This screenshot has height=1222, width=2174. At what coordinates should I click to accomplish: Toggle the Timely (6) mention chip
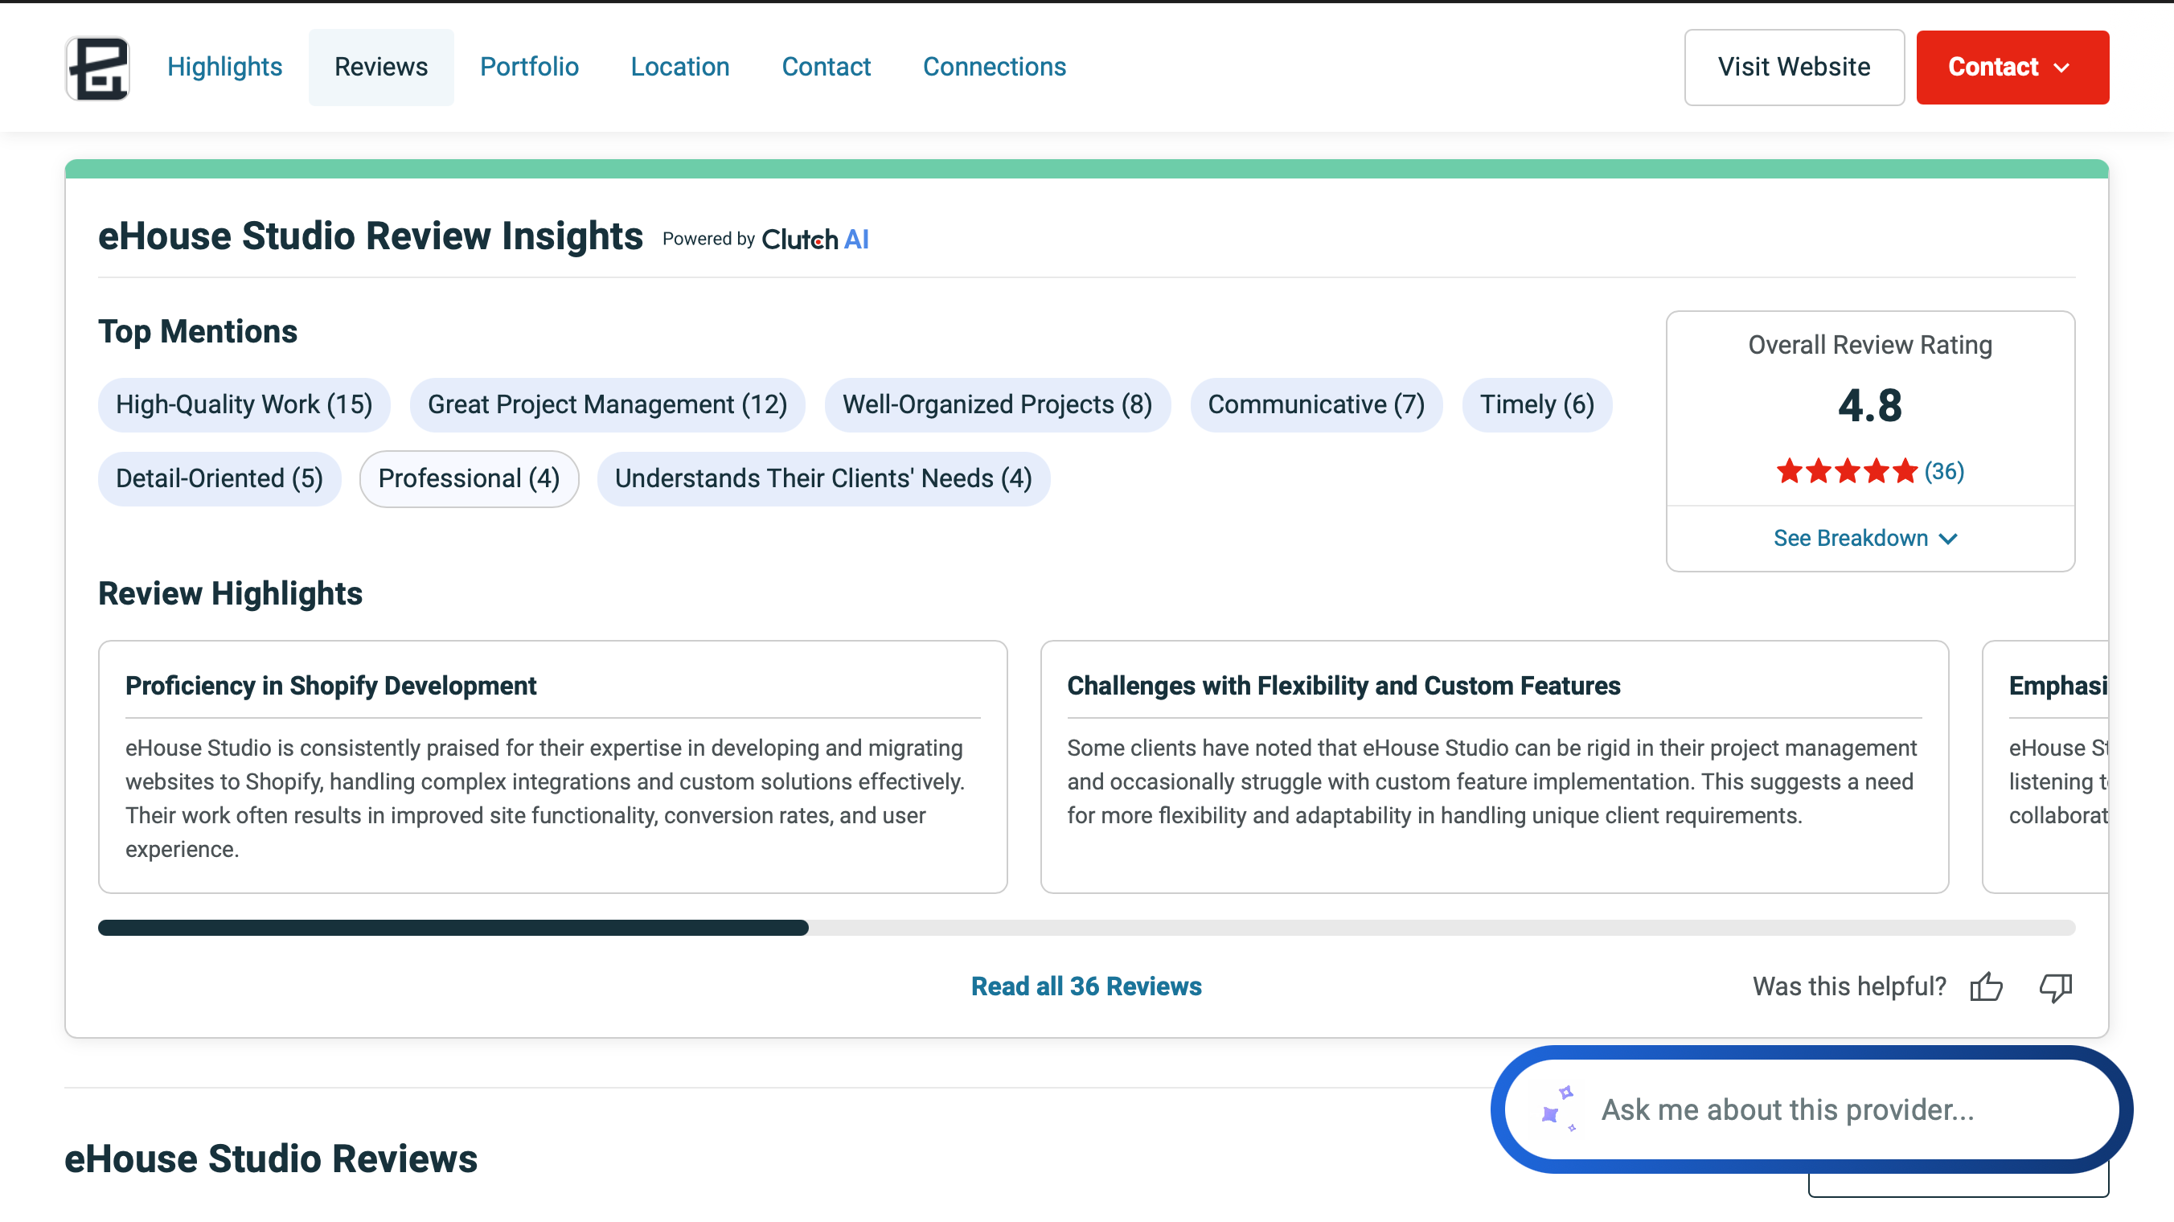(1536, 405)
